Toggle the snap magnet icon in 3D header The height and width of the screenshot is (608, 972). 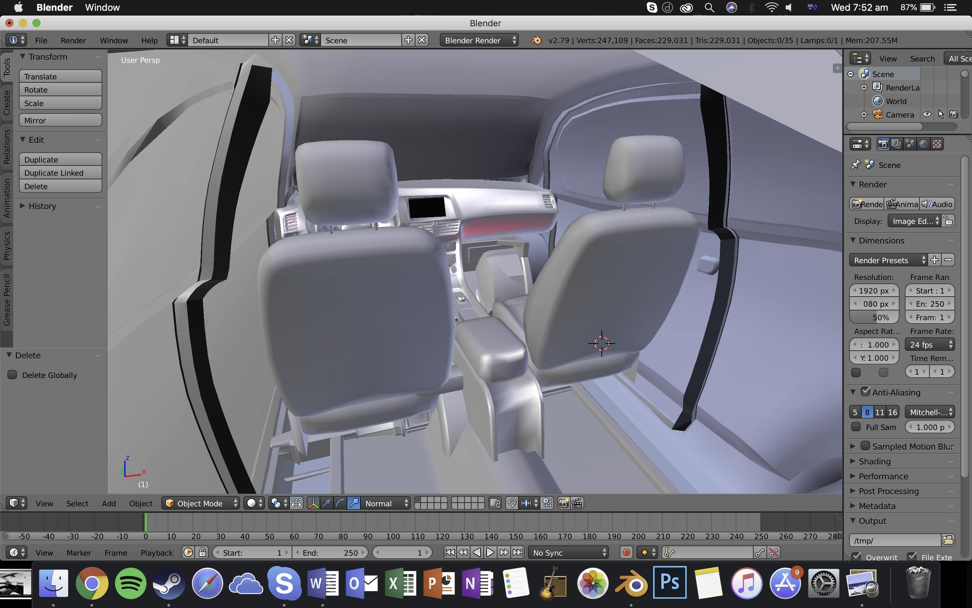tap(512, 503)
